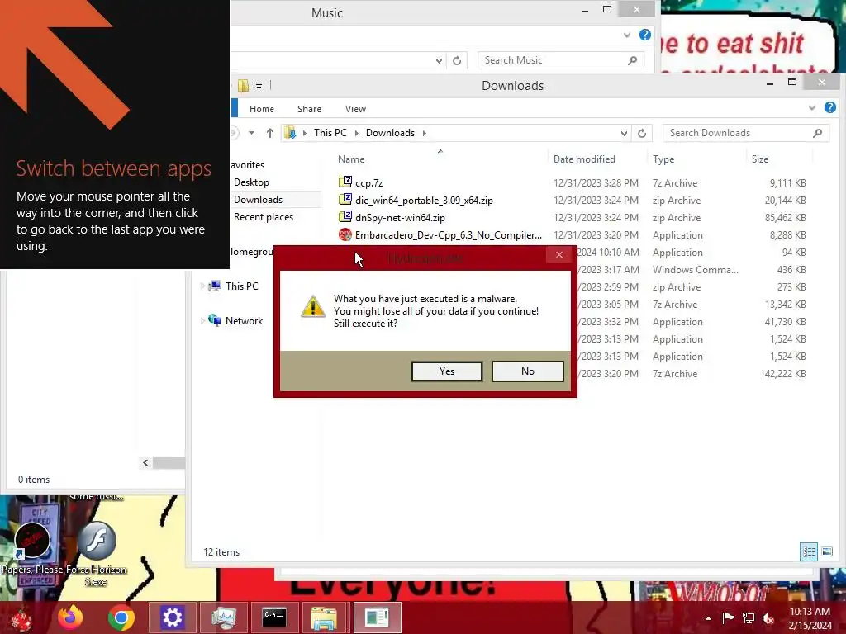Select Network in navigation pane
Viewport: 846px width, 634px height.
[x=244, y=321]
